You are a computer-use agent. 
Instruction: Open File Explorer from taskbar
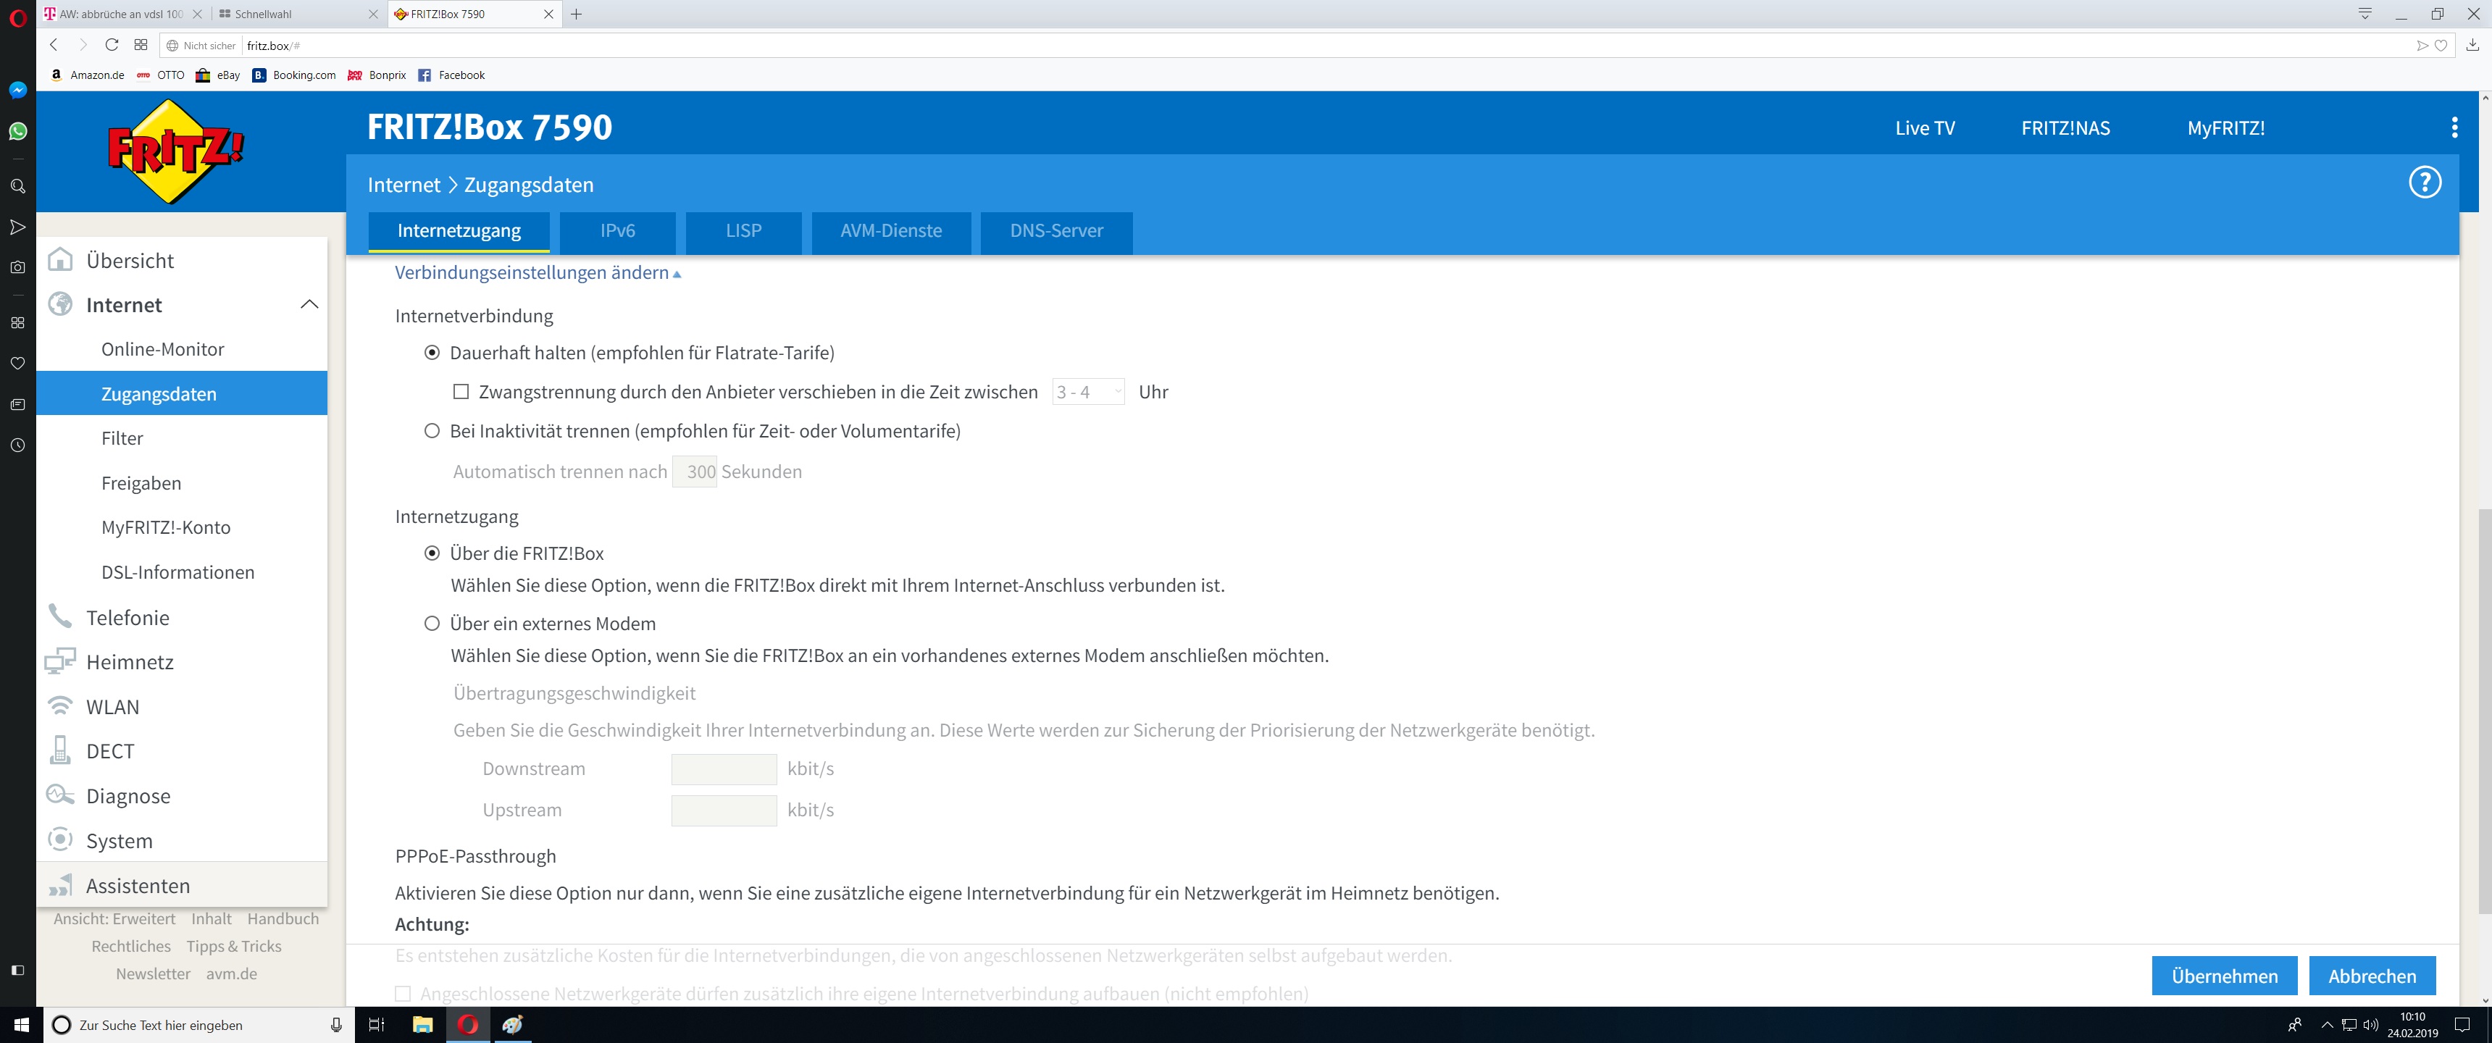(x=423, y=1025)
